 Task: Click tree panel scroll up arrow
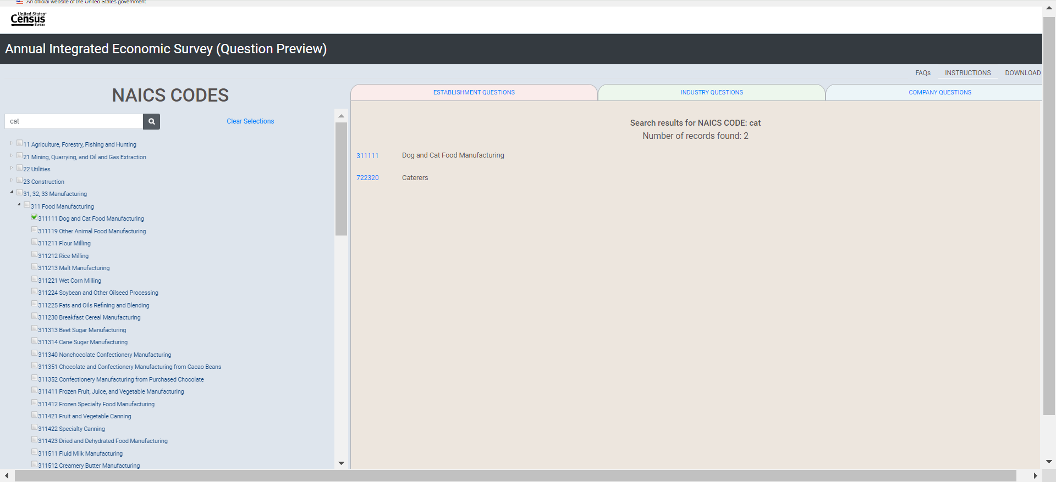click(341, 116)
